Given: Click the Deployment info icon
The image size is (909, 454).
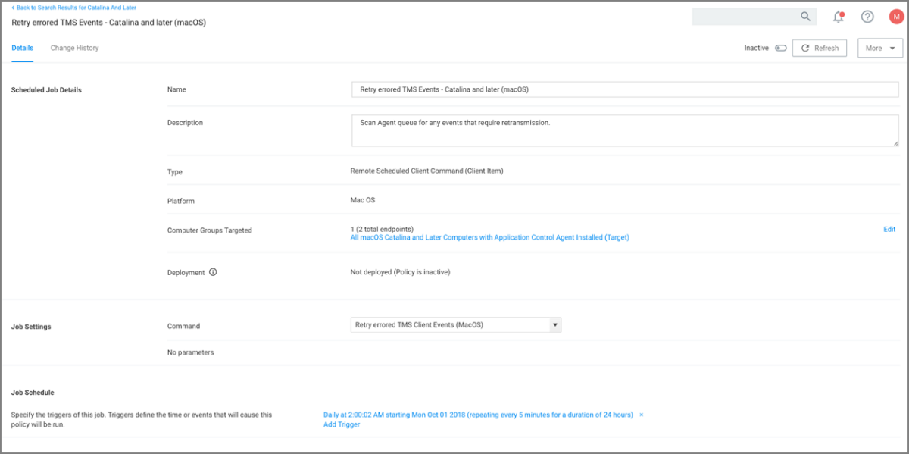Looking at the screenshot, I should (x=213, y=272).
